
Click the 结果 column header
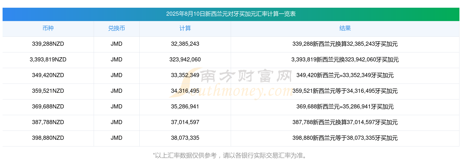pyautogui.click(x=345, y=28)
